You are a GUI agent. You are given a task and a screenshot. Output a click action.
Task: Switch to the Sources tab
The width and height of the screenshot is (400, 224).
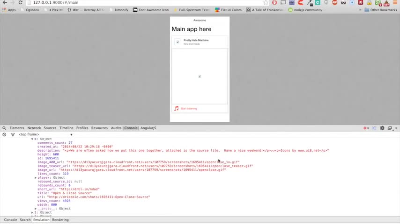[x=50, y=128]
